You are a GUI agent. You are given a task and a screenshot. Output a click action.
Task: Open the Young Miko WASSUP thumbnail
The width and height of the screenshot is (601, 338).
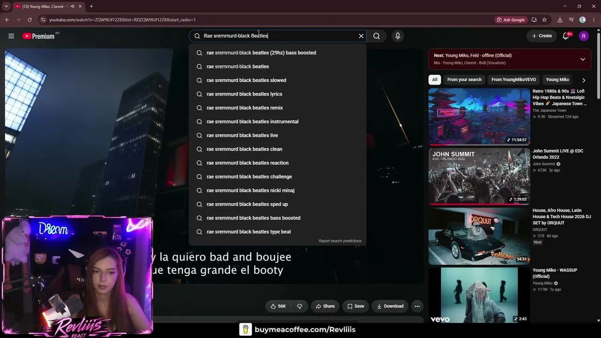pyautogui.click(x=479, y=296)
